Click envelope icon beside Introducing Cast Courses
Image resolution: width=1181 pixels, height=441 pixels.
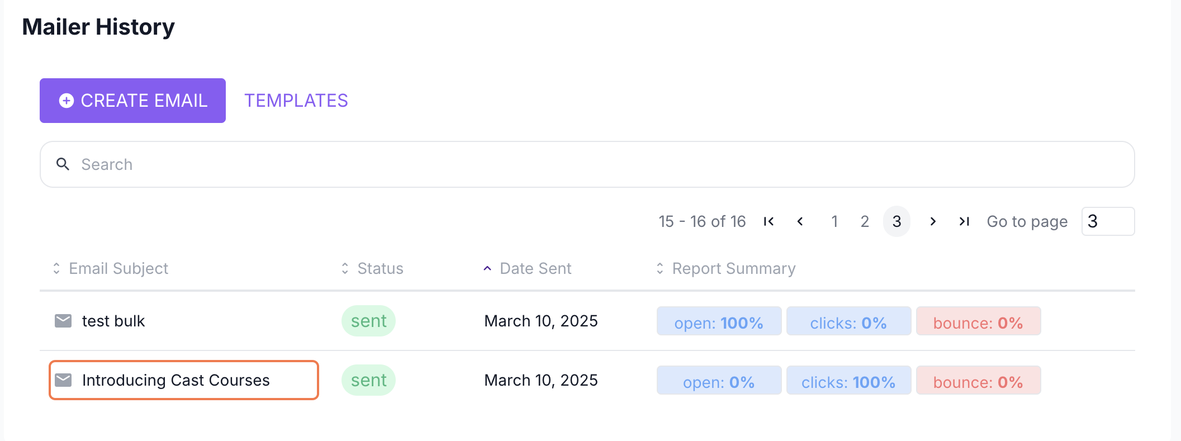pyautogui.click(x=63, y=380)
